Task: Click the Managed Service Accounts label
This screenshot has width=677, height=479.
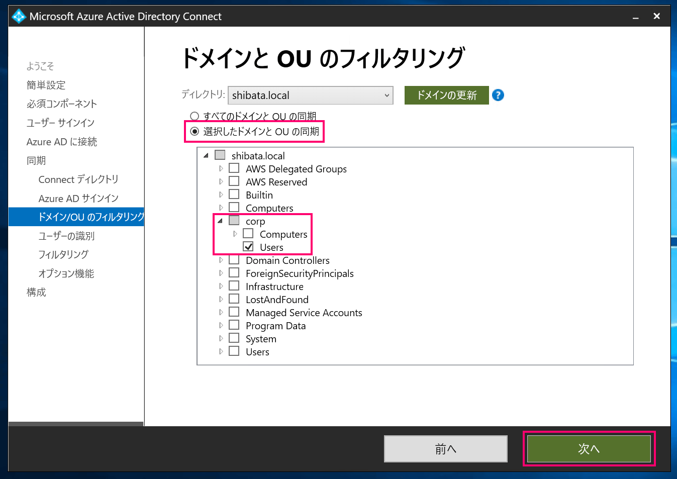Action: click(x=304, y=313)
